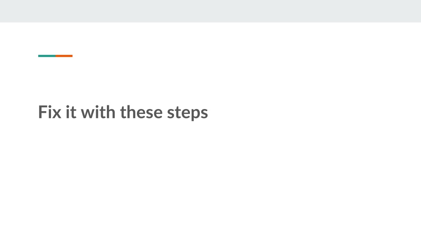Click the word 'steps' in the title
421x237 pixels.
tap(187, 113)
